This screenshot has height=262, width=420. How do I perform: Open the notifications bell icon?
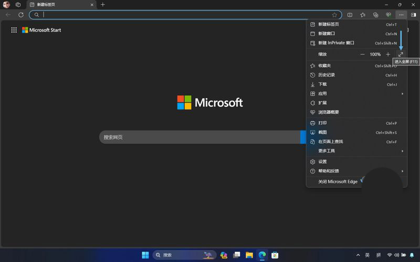tap(412, 255)
